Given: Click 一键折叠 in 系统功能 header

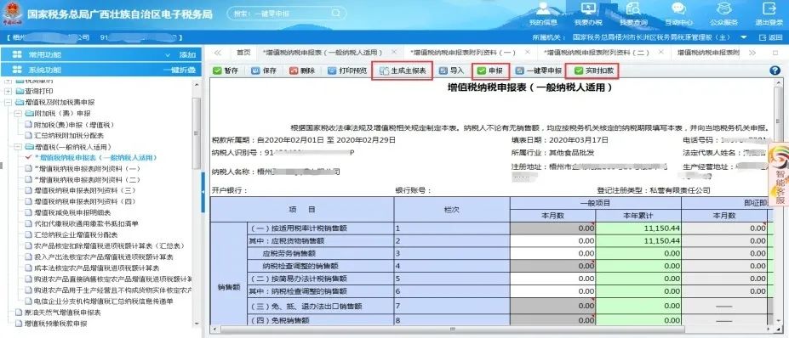Looking at the screenshot, I should point(179,70).
